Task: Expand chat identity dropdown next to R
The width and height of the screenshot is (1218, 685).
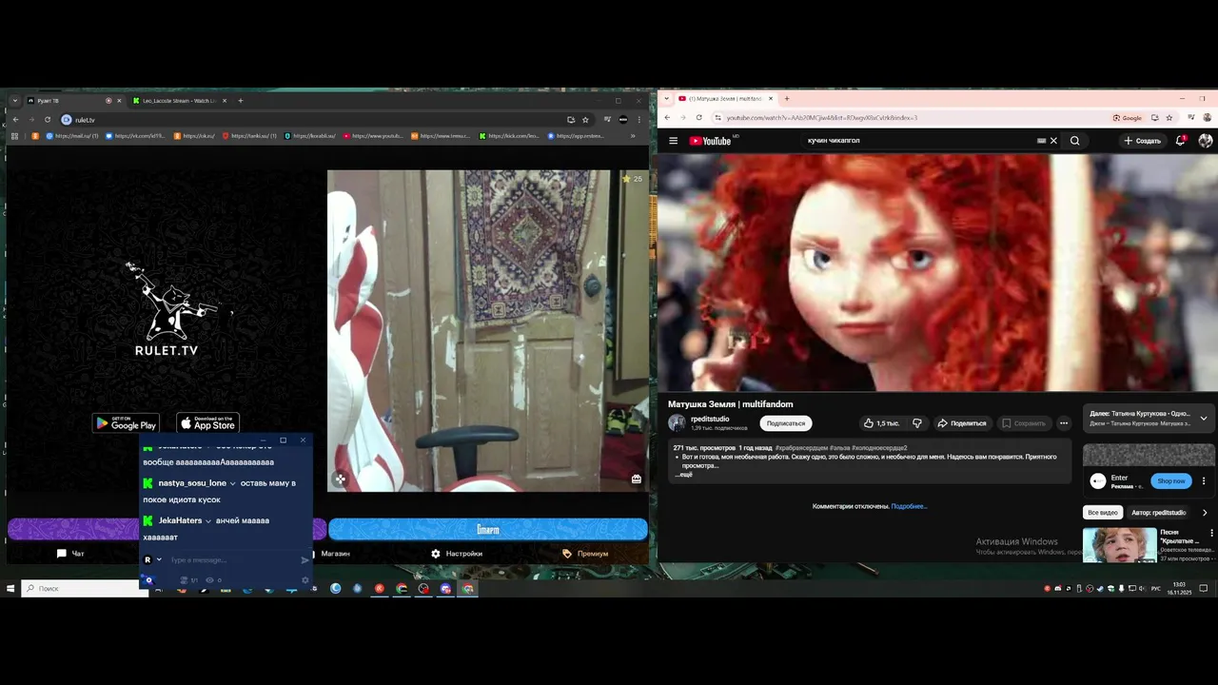Action: (159, 559)
